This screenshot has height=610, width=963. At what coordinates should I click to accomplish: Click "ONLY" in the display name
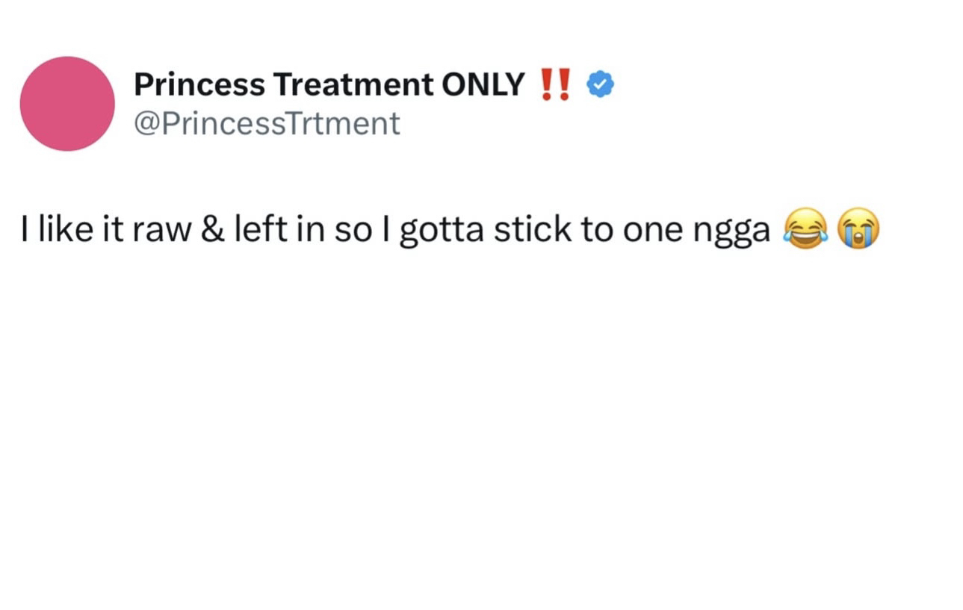pos(483,85)
